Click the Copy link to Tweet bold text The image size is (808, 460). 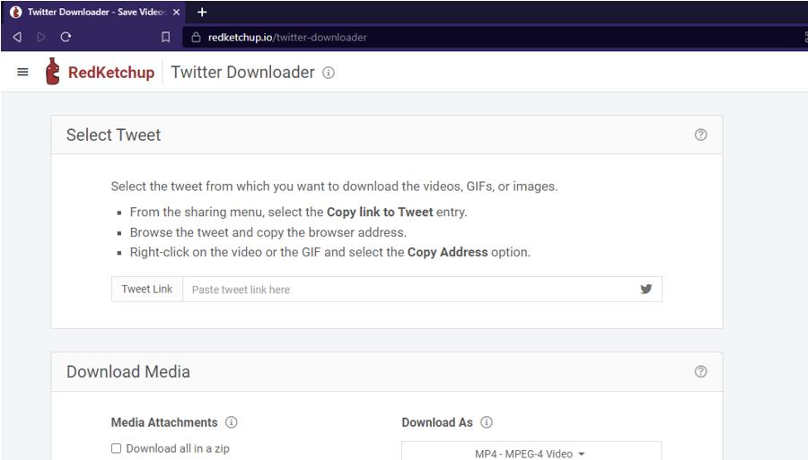pyautogui.click(x=380, y=212)
